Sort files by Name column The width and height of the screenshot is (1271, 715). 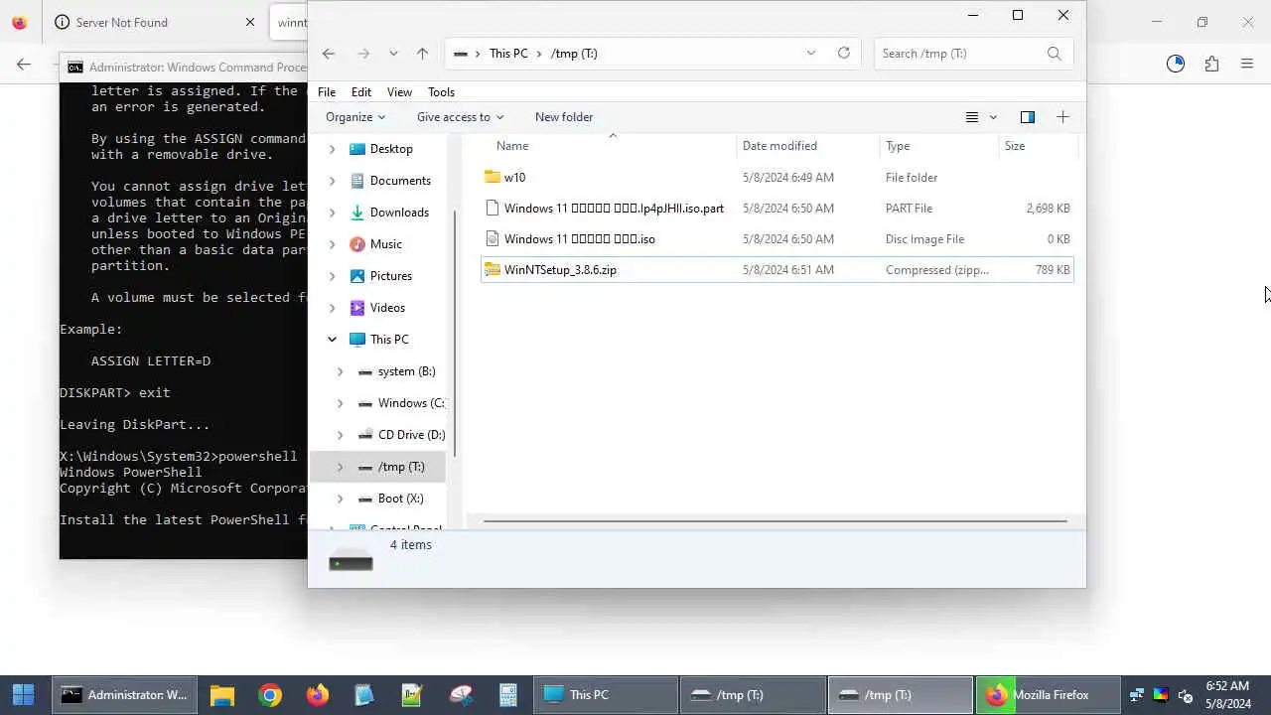(512, 146)
